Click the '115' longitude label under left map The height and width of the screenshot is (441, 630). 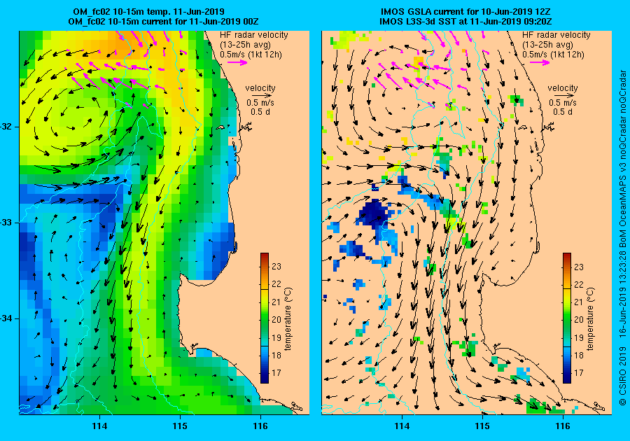tap(180, 426)
